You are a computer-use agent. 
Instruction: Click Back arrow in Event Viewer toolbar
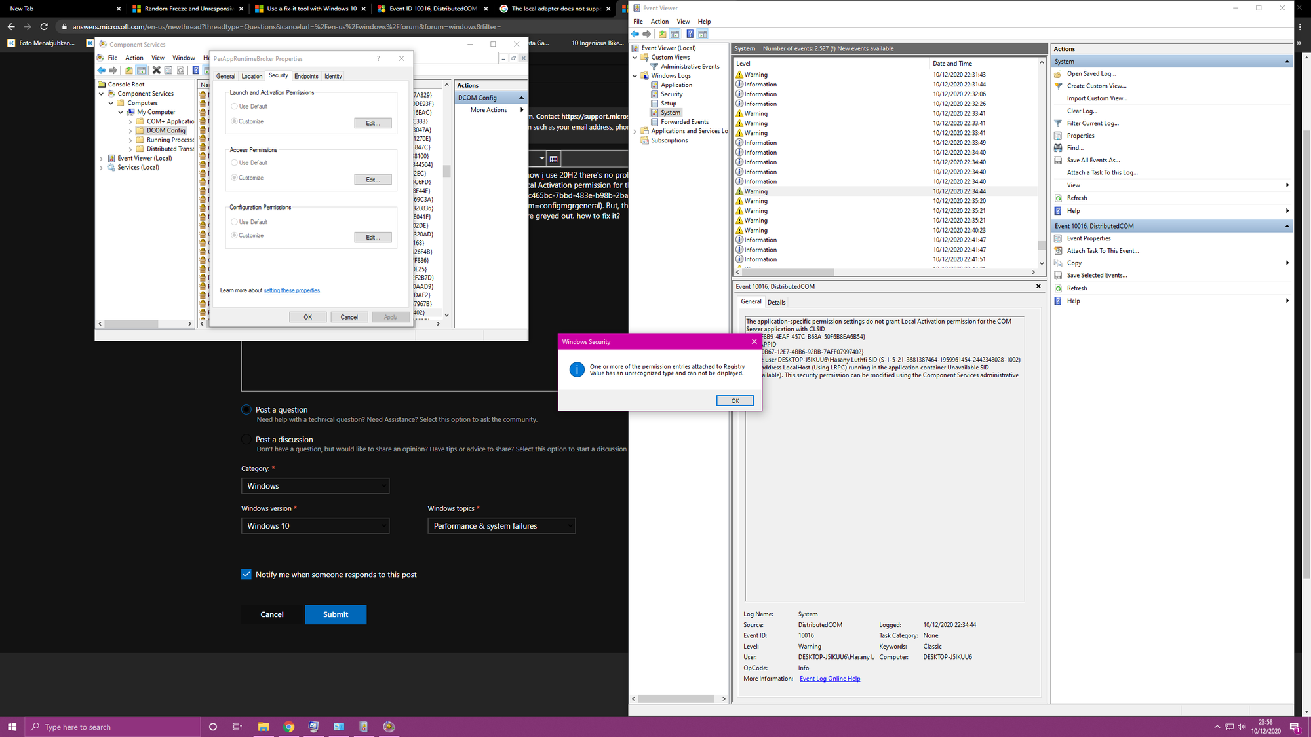[x=635, y=34]
